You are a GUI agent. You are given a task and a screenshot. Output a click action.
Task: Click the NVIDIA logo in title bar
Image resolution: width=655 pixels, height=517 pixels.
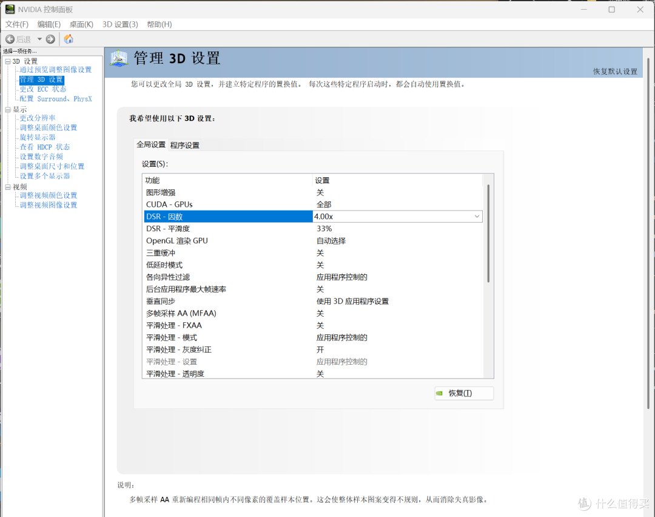click(x=10, y=9)
